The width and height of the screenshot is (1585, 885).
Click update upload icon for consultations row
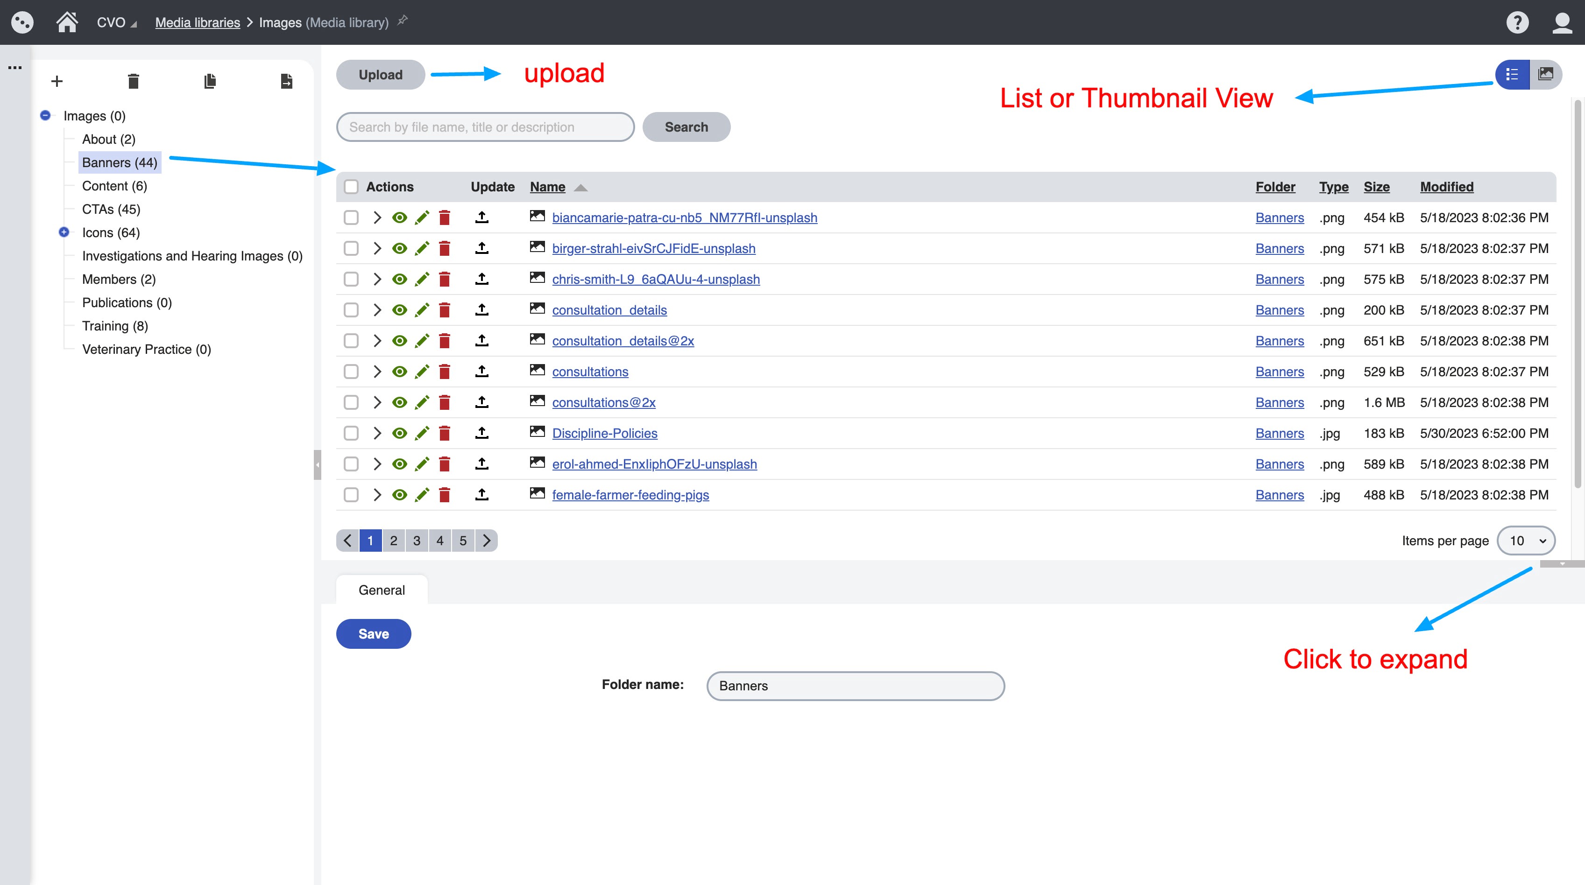tap(482, 372)
